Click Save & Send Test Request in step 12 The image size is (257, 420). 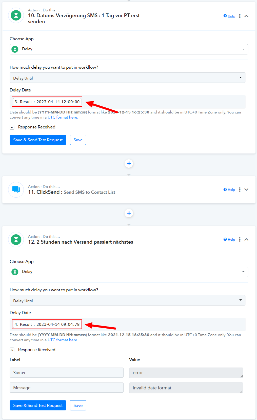[38, 405]
